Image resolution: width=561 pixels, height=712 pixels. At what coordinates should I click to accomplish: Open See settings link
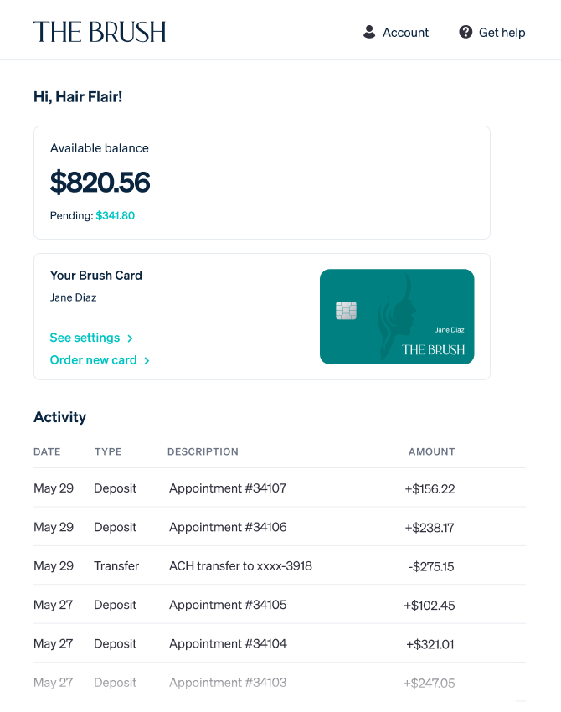click(x=85, y=338)
